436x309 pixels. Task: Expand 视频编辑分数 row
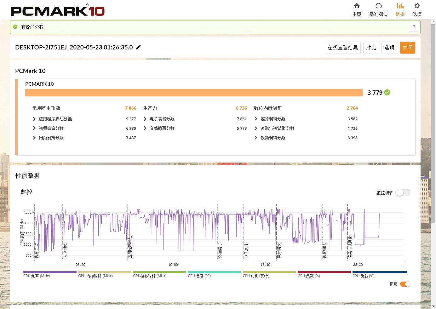tap(256, 138)
